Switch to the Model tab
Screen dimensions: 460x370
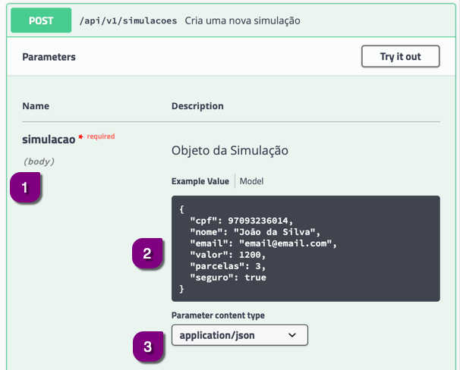[x=251, y=181]
